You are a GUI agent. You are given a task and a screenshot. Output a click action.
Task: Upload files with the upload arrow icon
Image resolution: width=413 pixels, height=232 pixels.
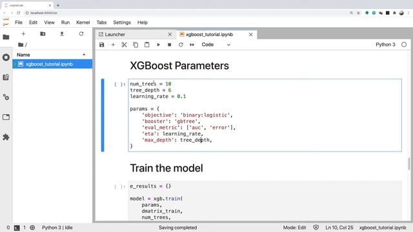click(62, 34)
